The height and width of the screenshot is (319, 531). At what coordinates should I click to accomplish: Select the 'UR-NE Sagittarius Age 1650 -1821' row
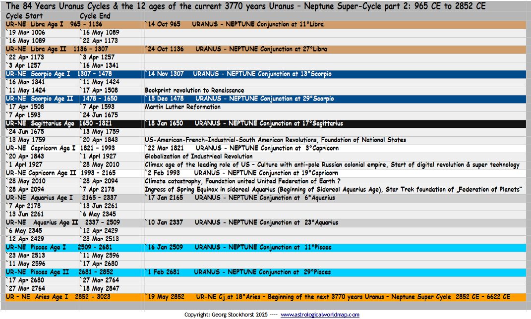(x=266, y=123)
